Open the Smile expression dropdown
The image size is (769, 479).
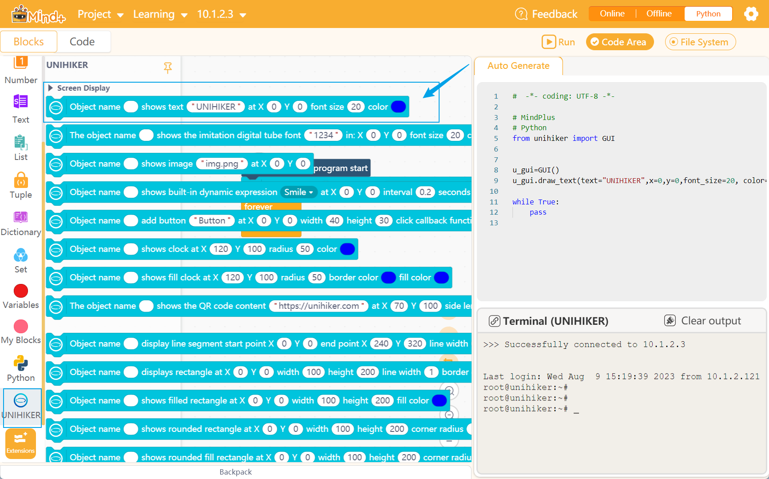[x=298, y=192]
